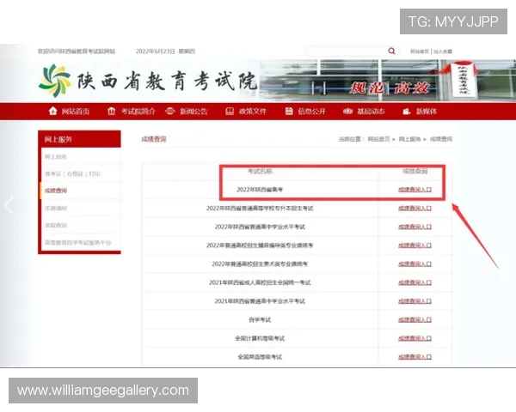Open 高等教育自学考试服务平台 sidebar entry
Viewport: 516px width, 412px height.
(78, 243)
